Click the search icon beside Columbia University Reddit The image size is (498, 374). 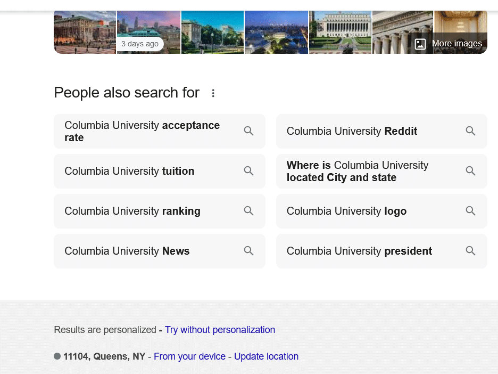tap(471, 131)
